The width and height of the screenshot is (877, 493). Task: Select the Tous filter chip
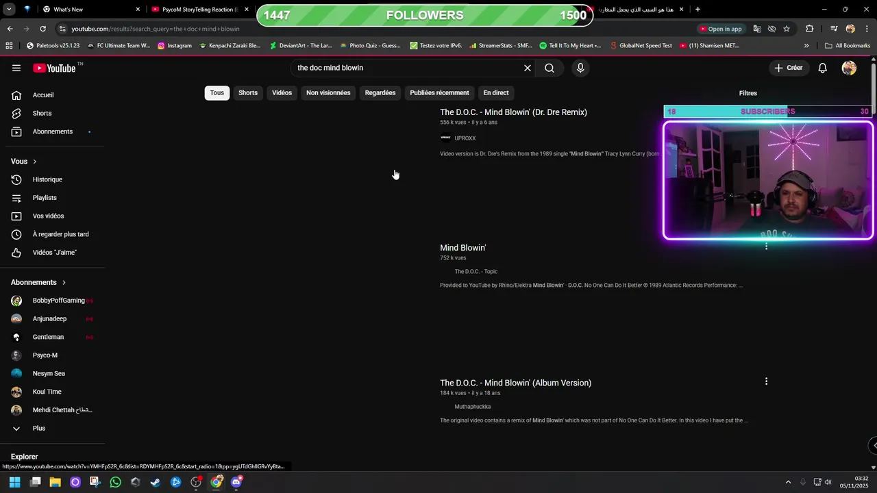pos(217,93)
